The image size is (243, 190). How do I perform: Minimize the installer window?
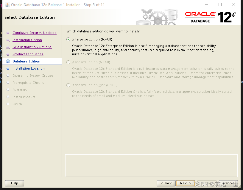[x=207, y=5]
